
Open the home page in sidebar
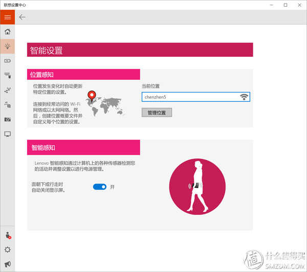pyautogui.click(x=8, y=32)
